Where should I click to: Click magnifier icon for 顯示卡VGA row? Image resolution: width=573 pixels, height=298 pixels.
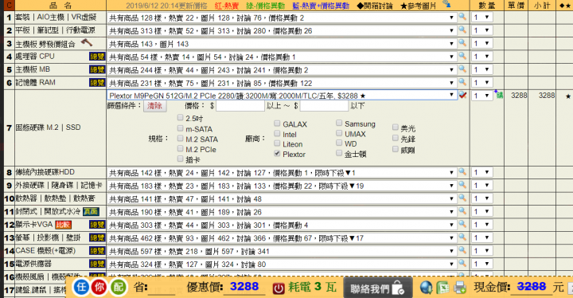[462, 224]
